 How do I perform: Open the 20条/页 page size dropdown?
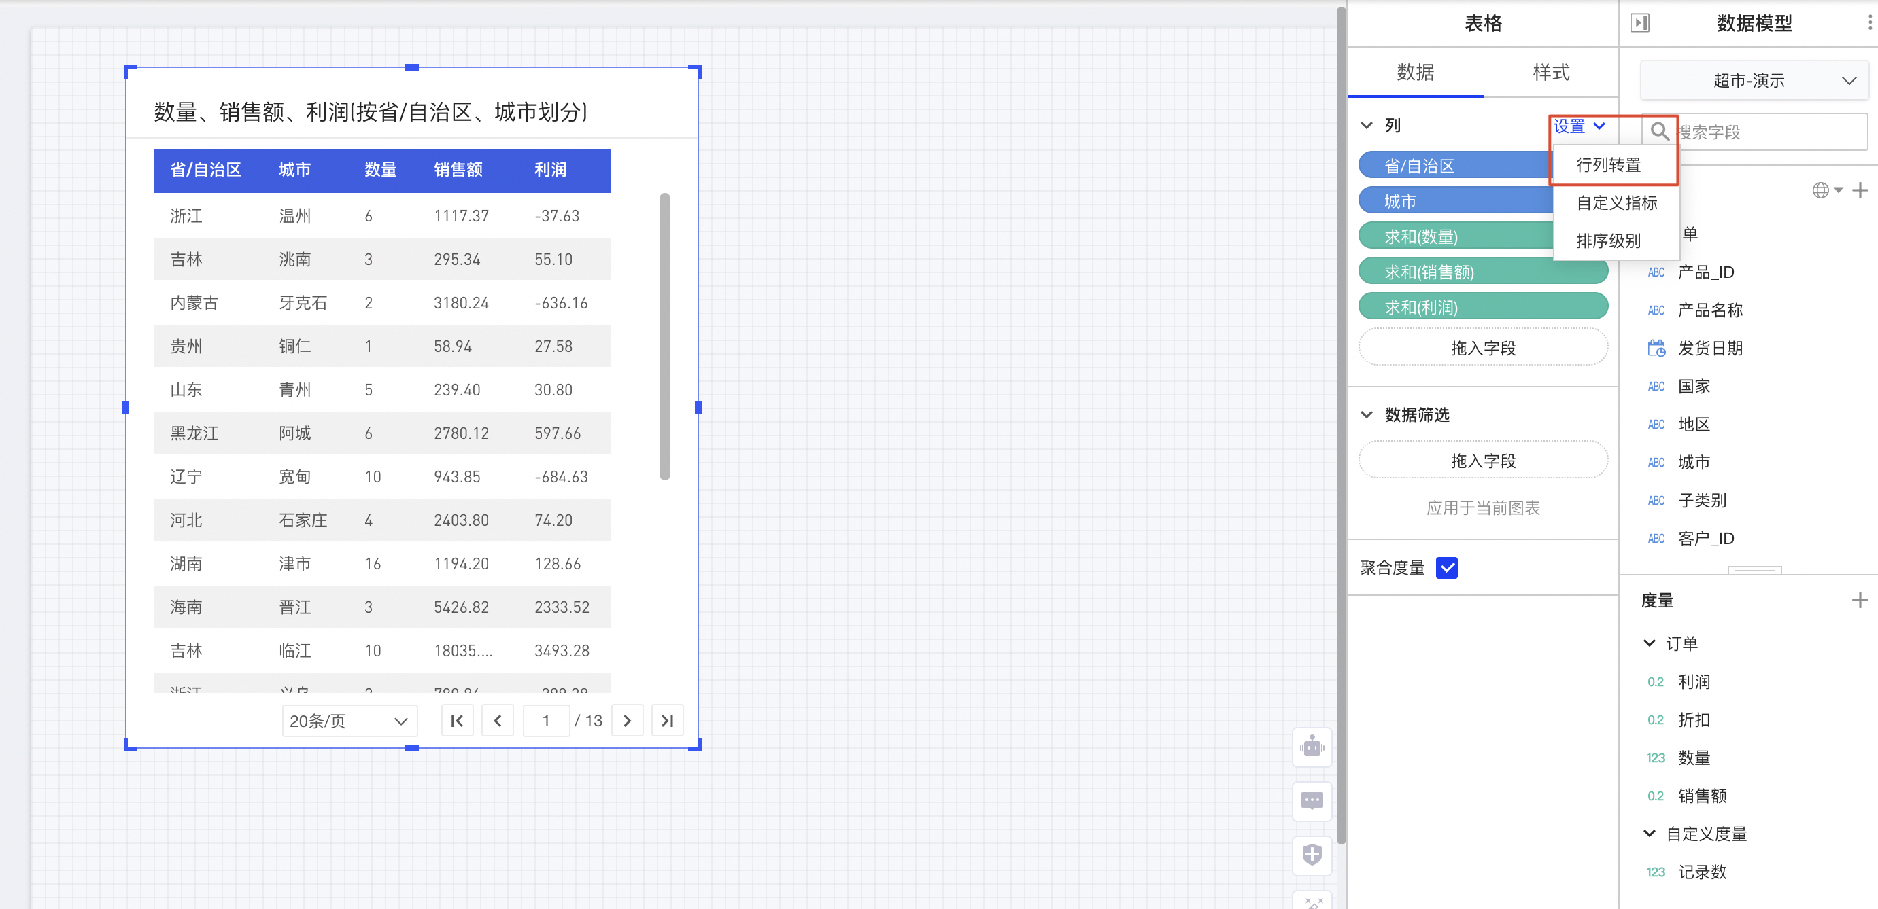(349, 721)
